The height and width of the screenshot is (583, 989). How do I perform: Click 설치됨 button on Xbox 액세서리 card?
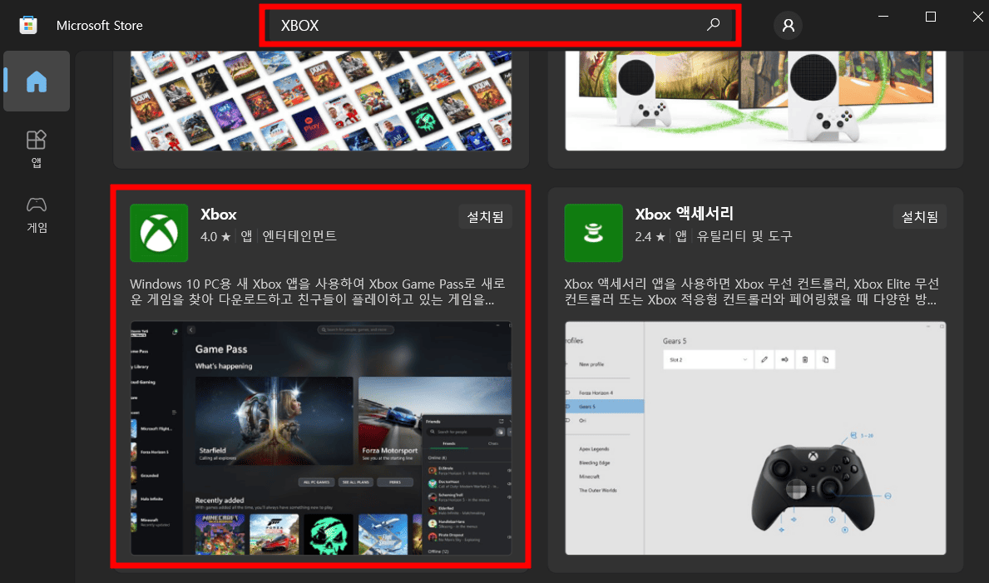pyautogui.click(x=920, y=217)
